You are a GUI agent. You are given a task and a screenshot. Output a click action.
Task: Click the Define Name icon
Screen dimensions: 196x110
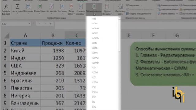click(x=127, y=5)
